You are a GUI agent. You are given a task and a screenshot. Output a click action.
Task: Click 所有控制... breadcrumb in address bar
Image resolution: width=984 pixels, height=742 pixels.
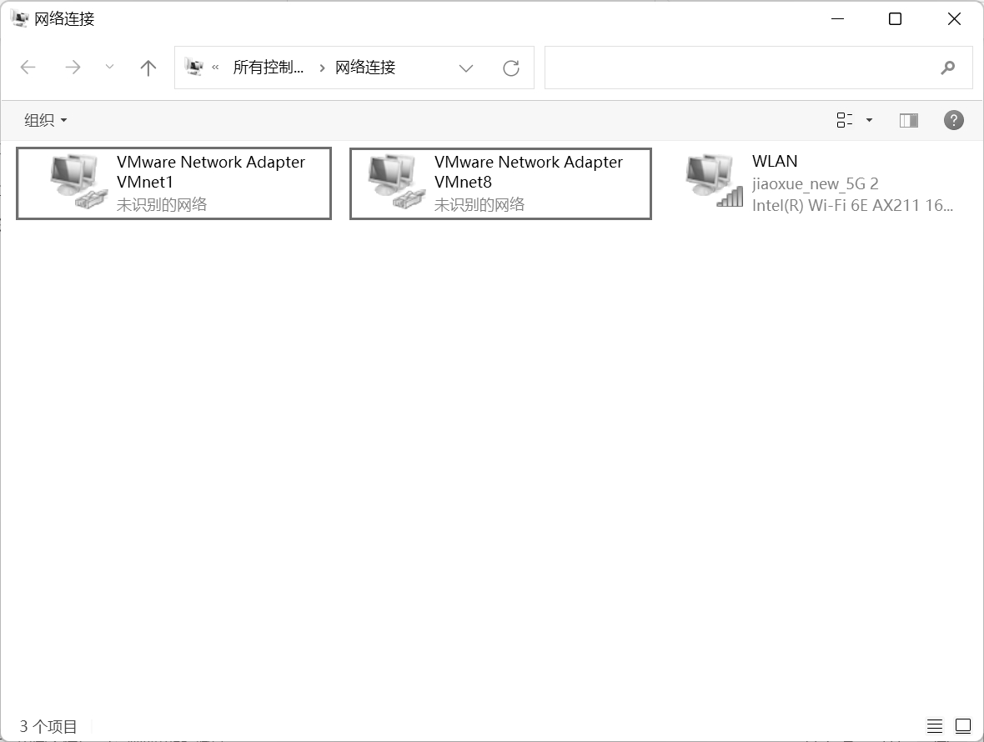point(268,68)
